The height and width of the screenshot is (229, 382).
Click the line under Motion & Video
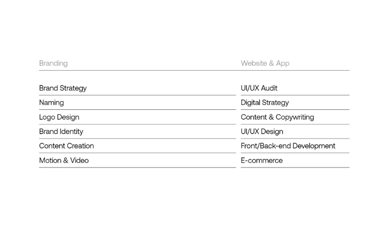138,167
